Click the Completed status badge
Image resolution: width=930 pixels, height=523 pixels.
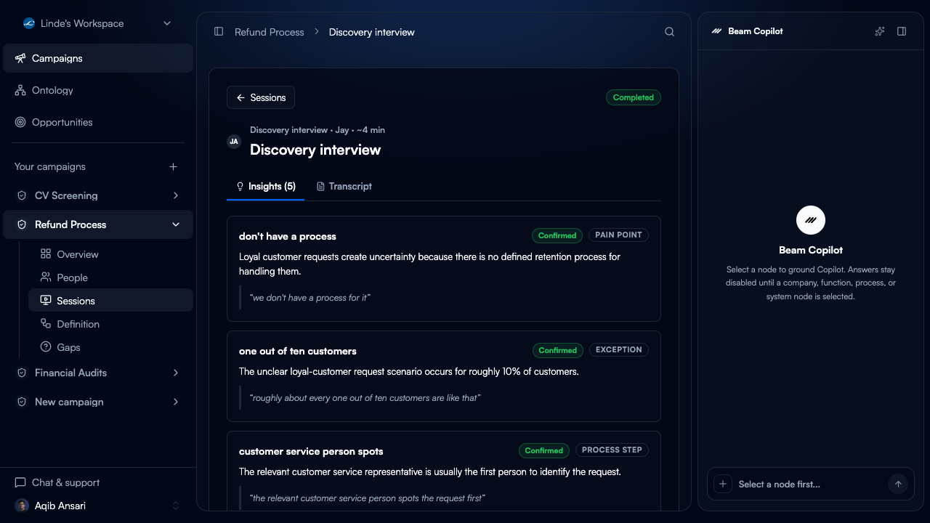[x=634, y=97]
